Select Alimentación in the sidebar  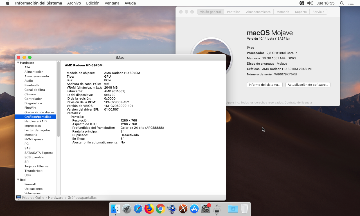coord(34,72)
